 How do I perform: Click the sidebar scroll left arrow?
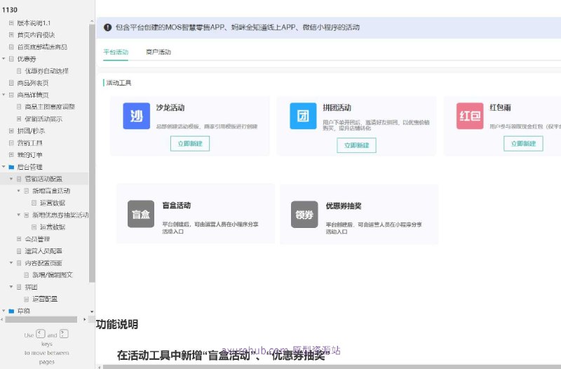click(x=2, y=319)
